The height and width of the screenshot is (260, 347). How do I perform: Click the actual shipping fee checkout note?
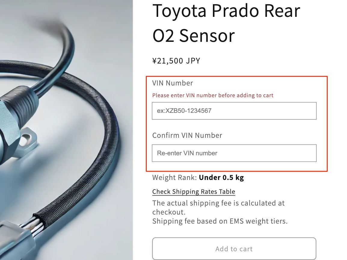click(218, 208)
